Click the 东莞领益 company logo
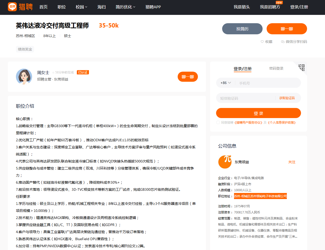The image size is (325, 250). 225,162
